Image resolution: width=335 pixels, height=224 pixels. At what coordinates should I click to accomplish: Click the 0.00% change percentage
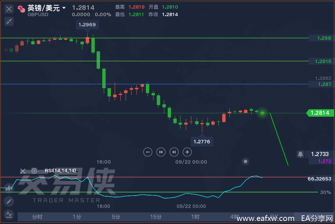(x=103, y=15)
